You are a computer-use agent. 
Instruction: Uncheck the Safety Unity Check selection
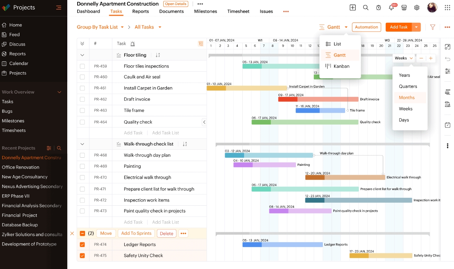82,255
